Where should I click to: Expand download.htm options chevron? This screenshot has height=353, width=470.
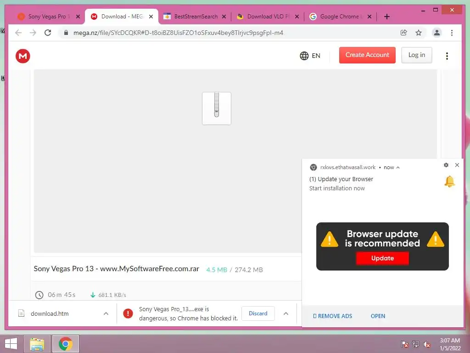(106, 313)
